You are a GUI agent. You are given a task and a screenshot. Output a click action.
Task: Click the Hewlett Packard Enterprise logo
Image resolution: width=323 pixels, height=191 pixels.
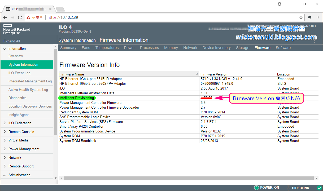click(17, 29)
